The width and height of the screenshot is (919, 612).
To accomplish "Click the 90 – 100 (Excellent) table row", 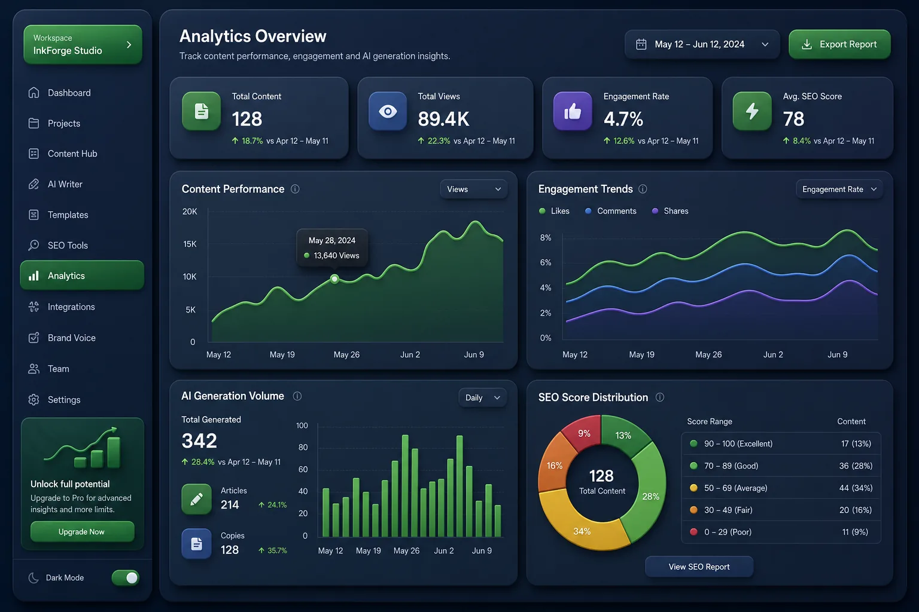I will 781,443.
